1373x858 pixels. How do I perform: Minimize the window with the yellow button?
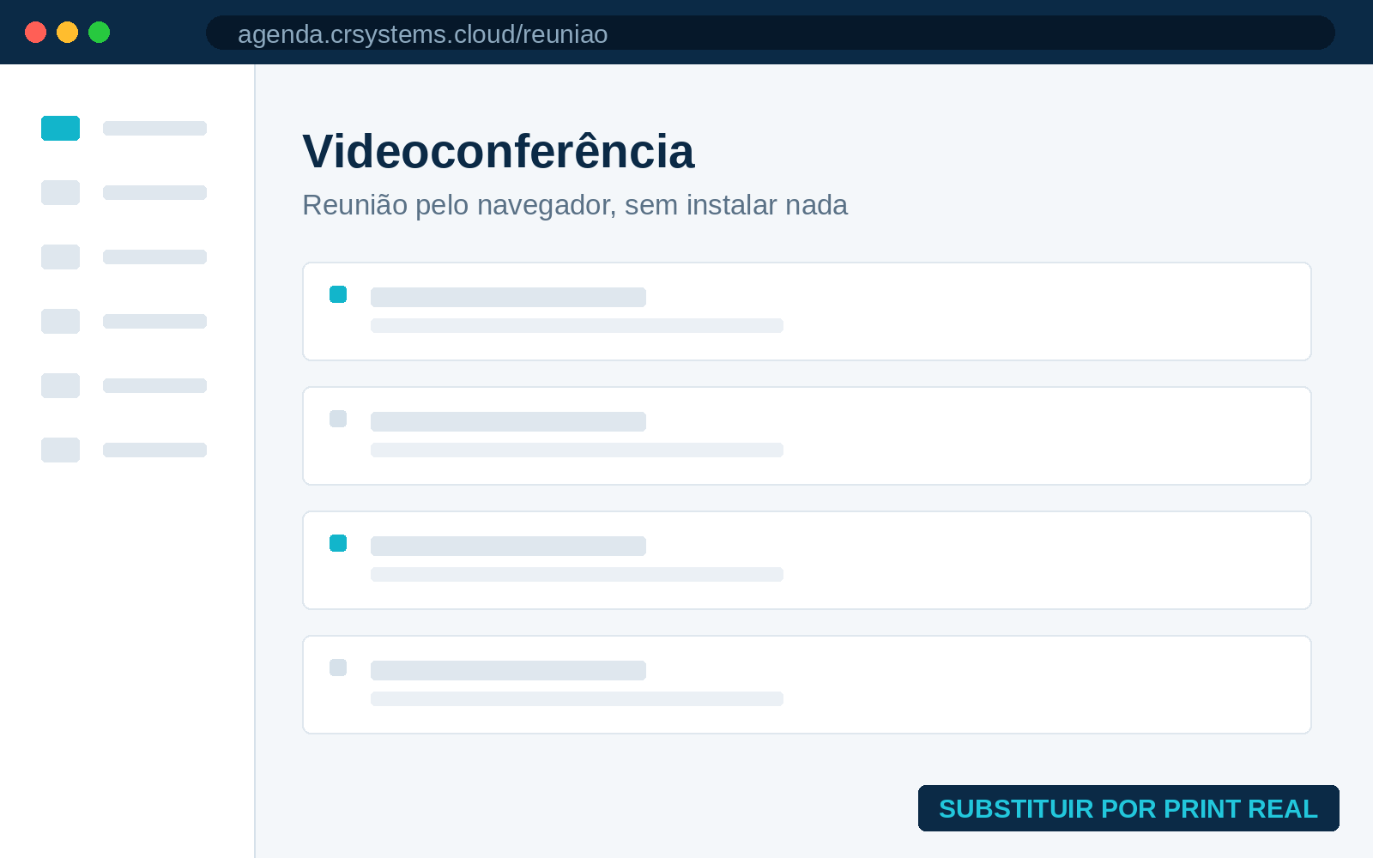tap(67, 33)
